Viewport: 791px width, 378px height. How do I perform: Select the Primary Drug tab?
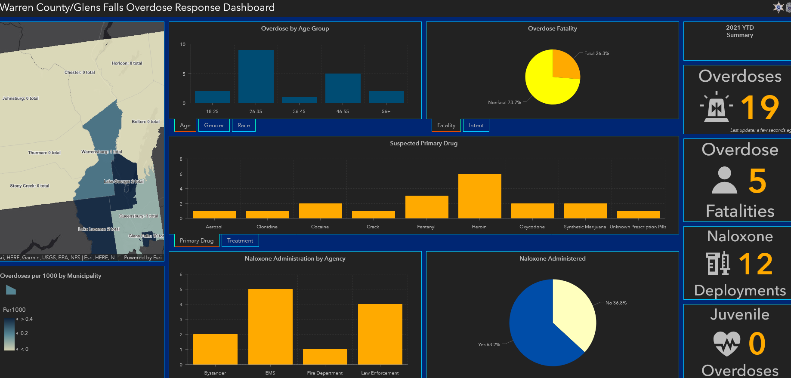[x=197, y=241]
